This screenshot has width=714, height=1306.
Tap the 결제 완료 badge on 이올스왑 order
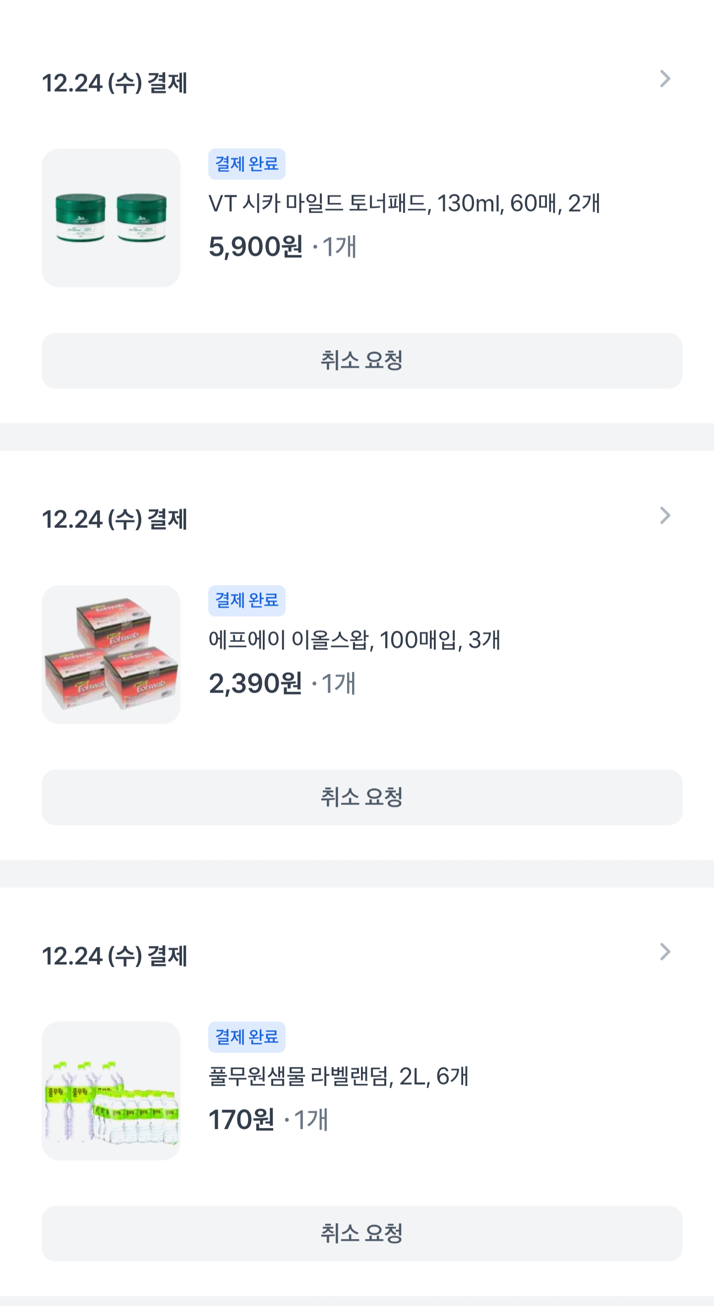tap(246, 600)
